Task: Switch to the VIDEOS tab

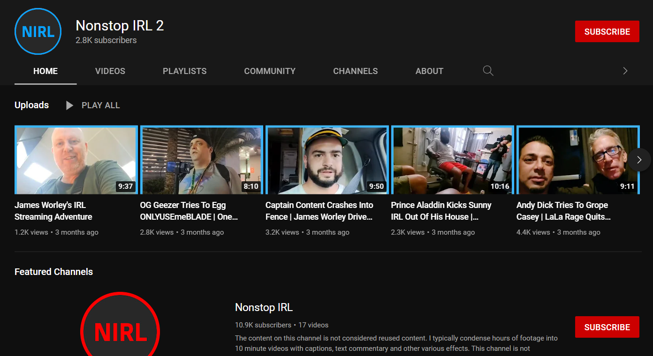Action: [x=110, y=71]
